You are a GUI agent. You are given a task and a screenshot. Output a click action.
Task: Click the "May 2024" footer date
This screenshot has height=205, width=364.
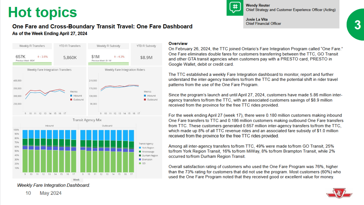51,193
